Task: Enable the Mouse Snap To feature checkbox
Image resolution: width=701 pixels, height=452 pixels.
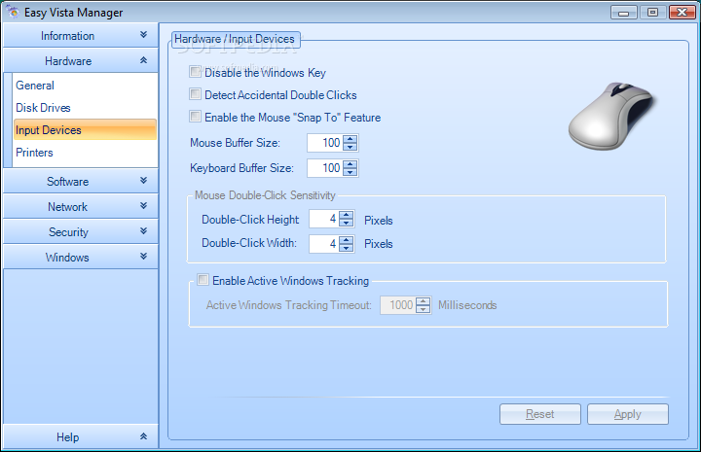Action: (x=195, y=117)
